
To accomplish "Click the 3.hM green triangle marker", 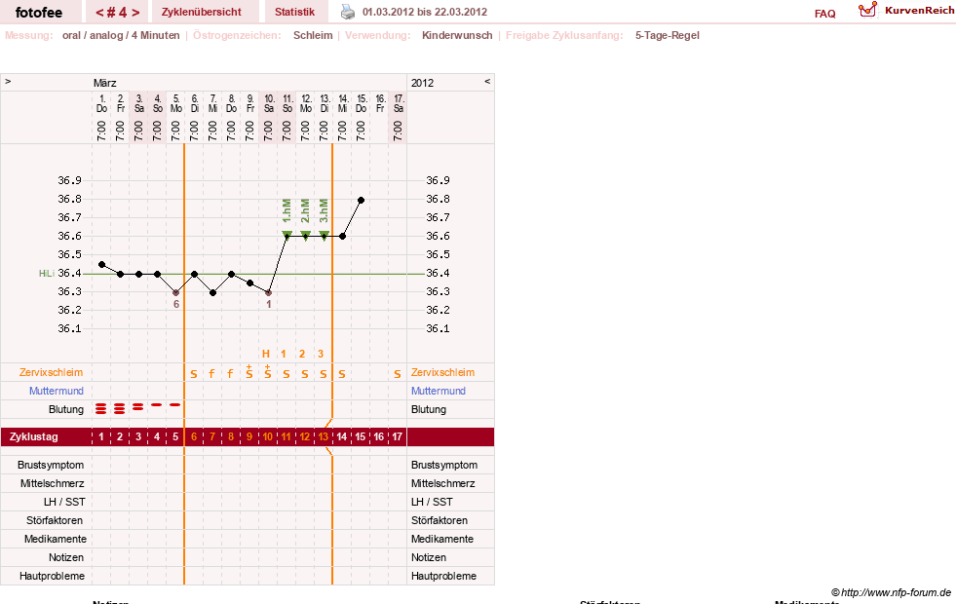I will coord(325,235).
